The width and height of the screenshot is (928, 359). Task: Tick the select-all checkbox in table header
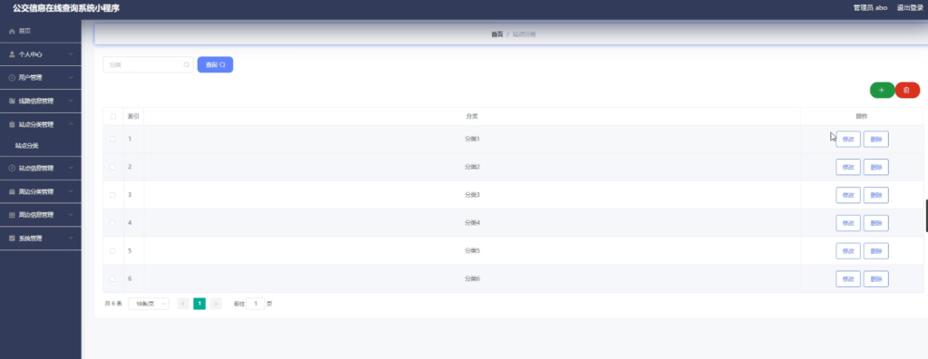[113, 117]
